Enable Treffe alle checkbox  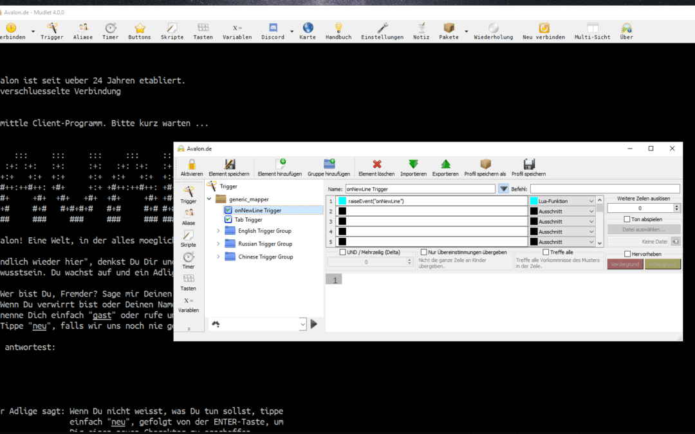[x=546, y=252]
